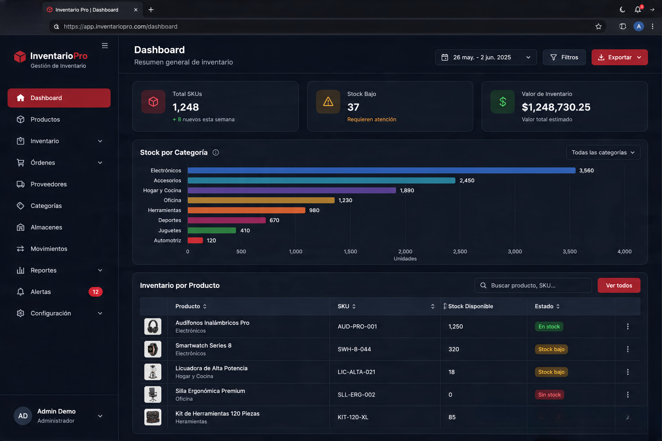Open date range dropdown 26 may. - 2 jun. 2025

click(486, 57)
